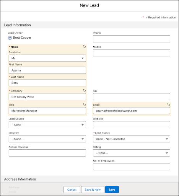Click the Fax input field
The width and height of the screenshot is (179, 196).
(x=132, y=97)
